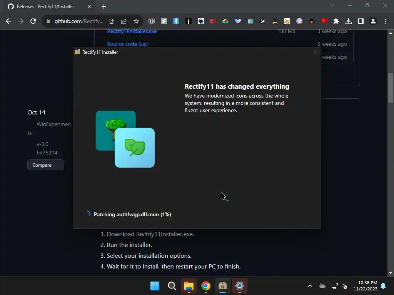Click the muted volume tray icon

tap(344, 286)
